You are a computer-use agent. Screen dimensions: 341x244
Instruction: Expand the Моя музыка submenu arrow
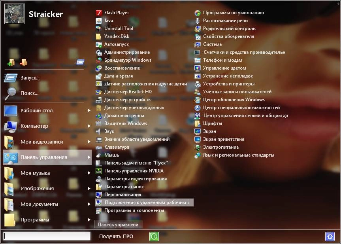(89, 173)
